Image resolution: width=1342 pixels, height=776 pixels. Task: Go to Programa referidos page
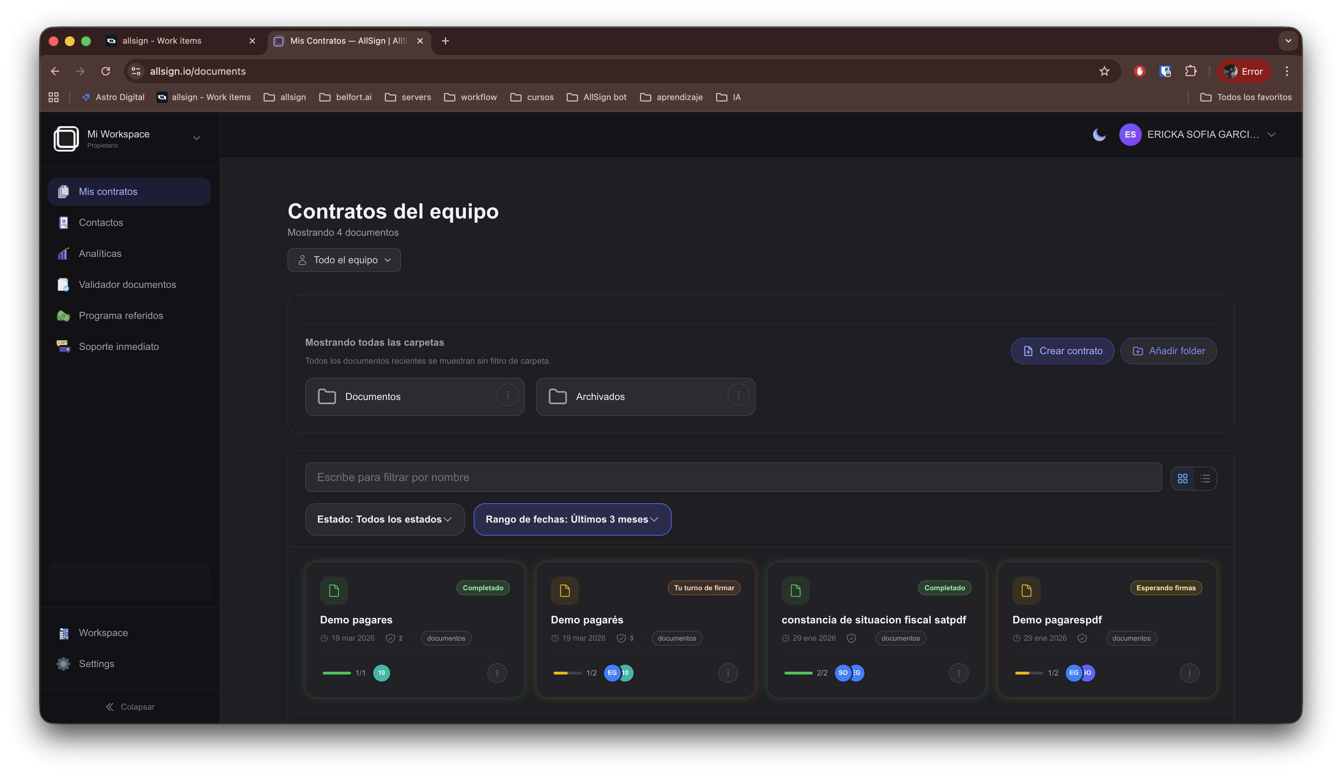(121, 315)
